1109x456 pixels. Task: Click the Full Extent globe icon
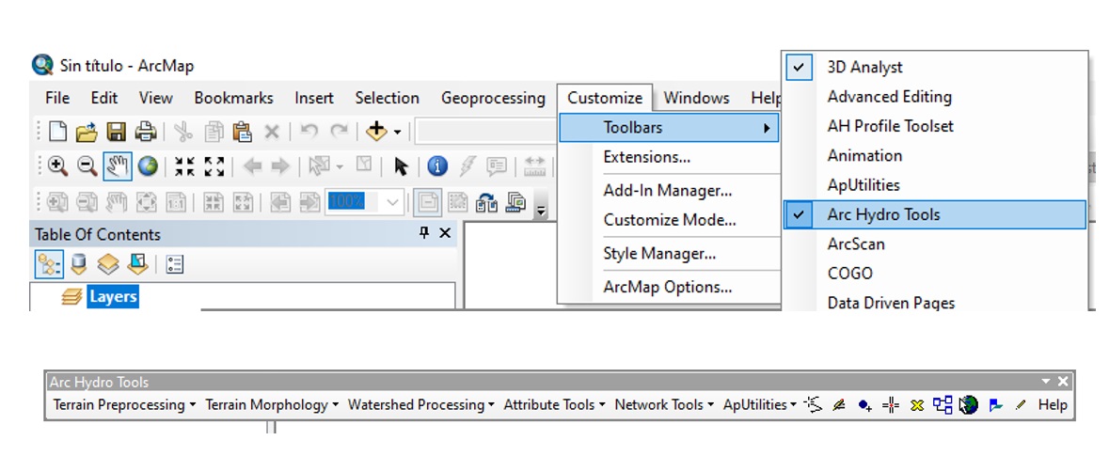coord(147,166)
